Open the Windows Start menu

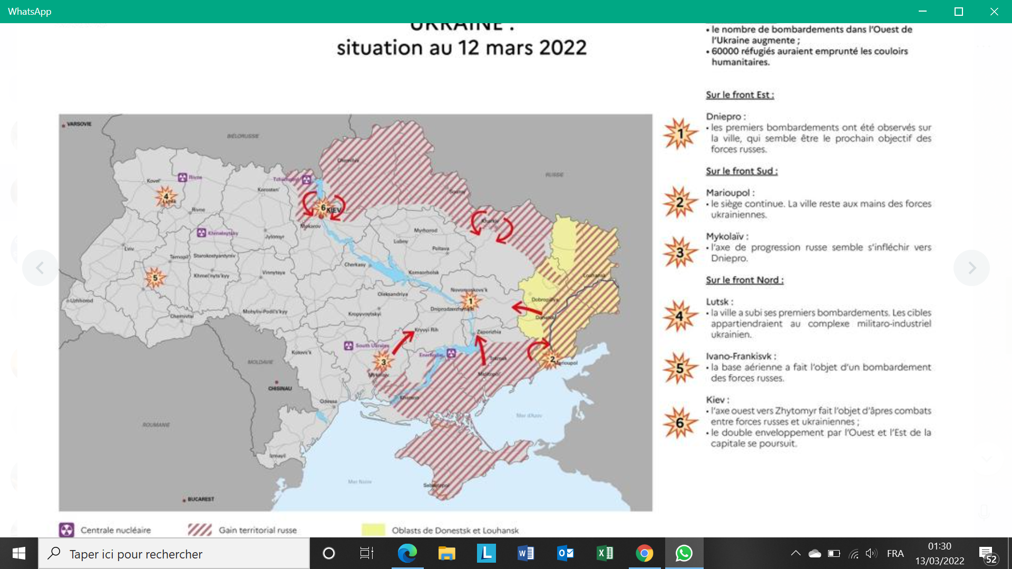click(19, 553)
